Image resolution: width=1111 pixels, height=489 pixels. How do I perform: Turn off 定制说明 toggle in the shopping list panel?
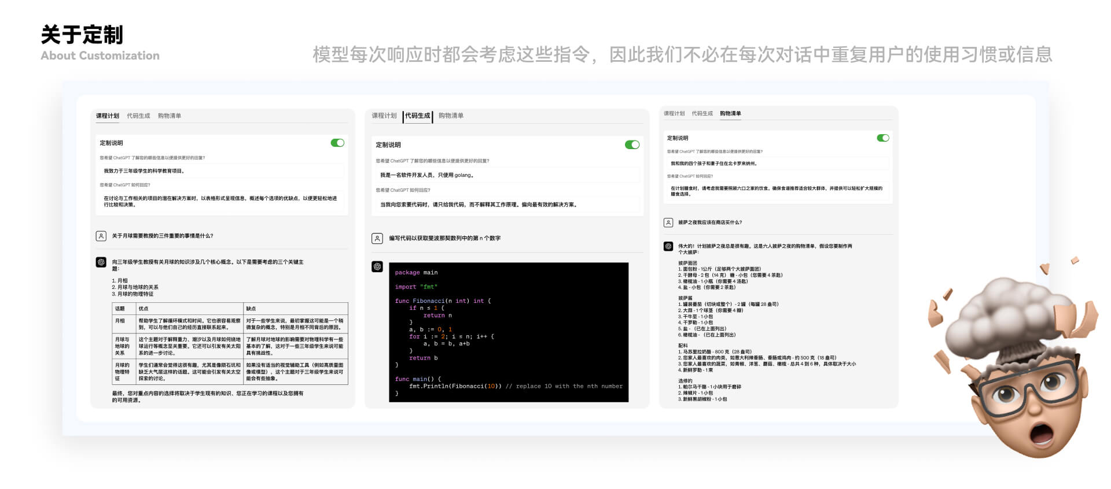point(883,138)
